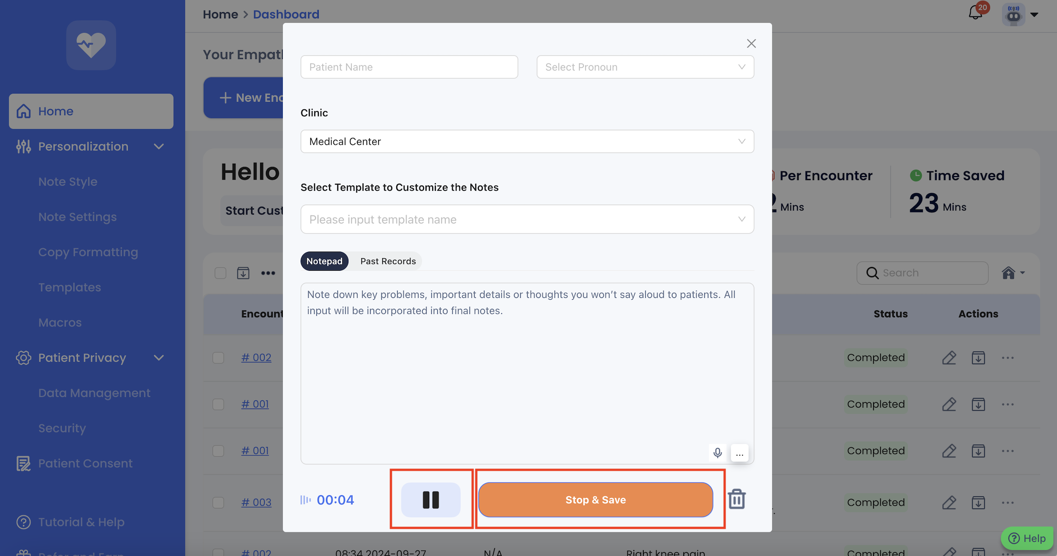Viewport: 1057px width, 556px height.
Task: Check the select-all encounters checkbox
Action: pos(220,273)
